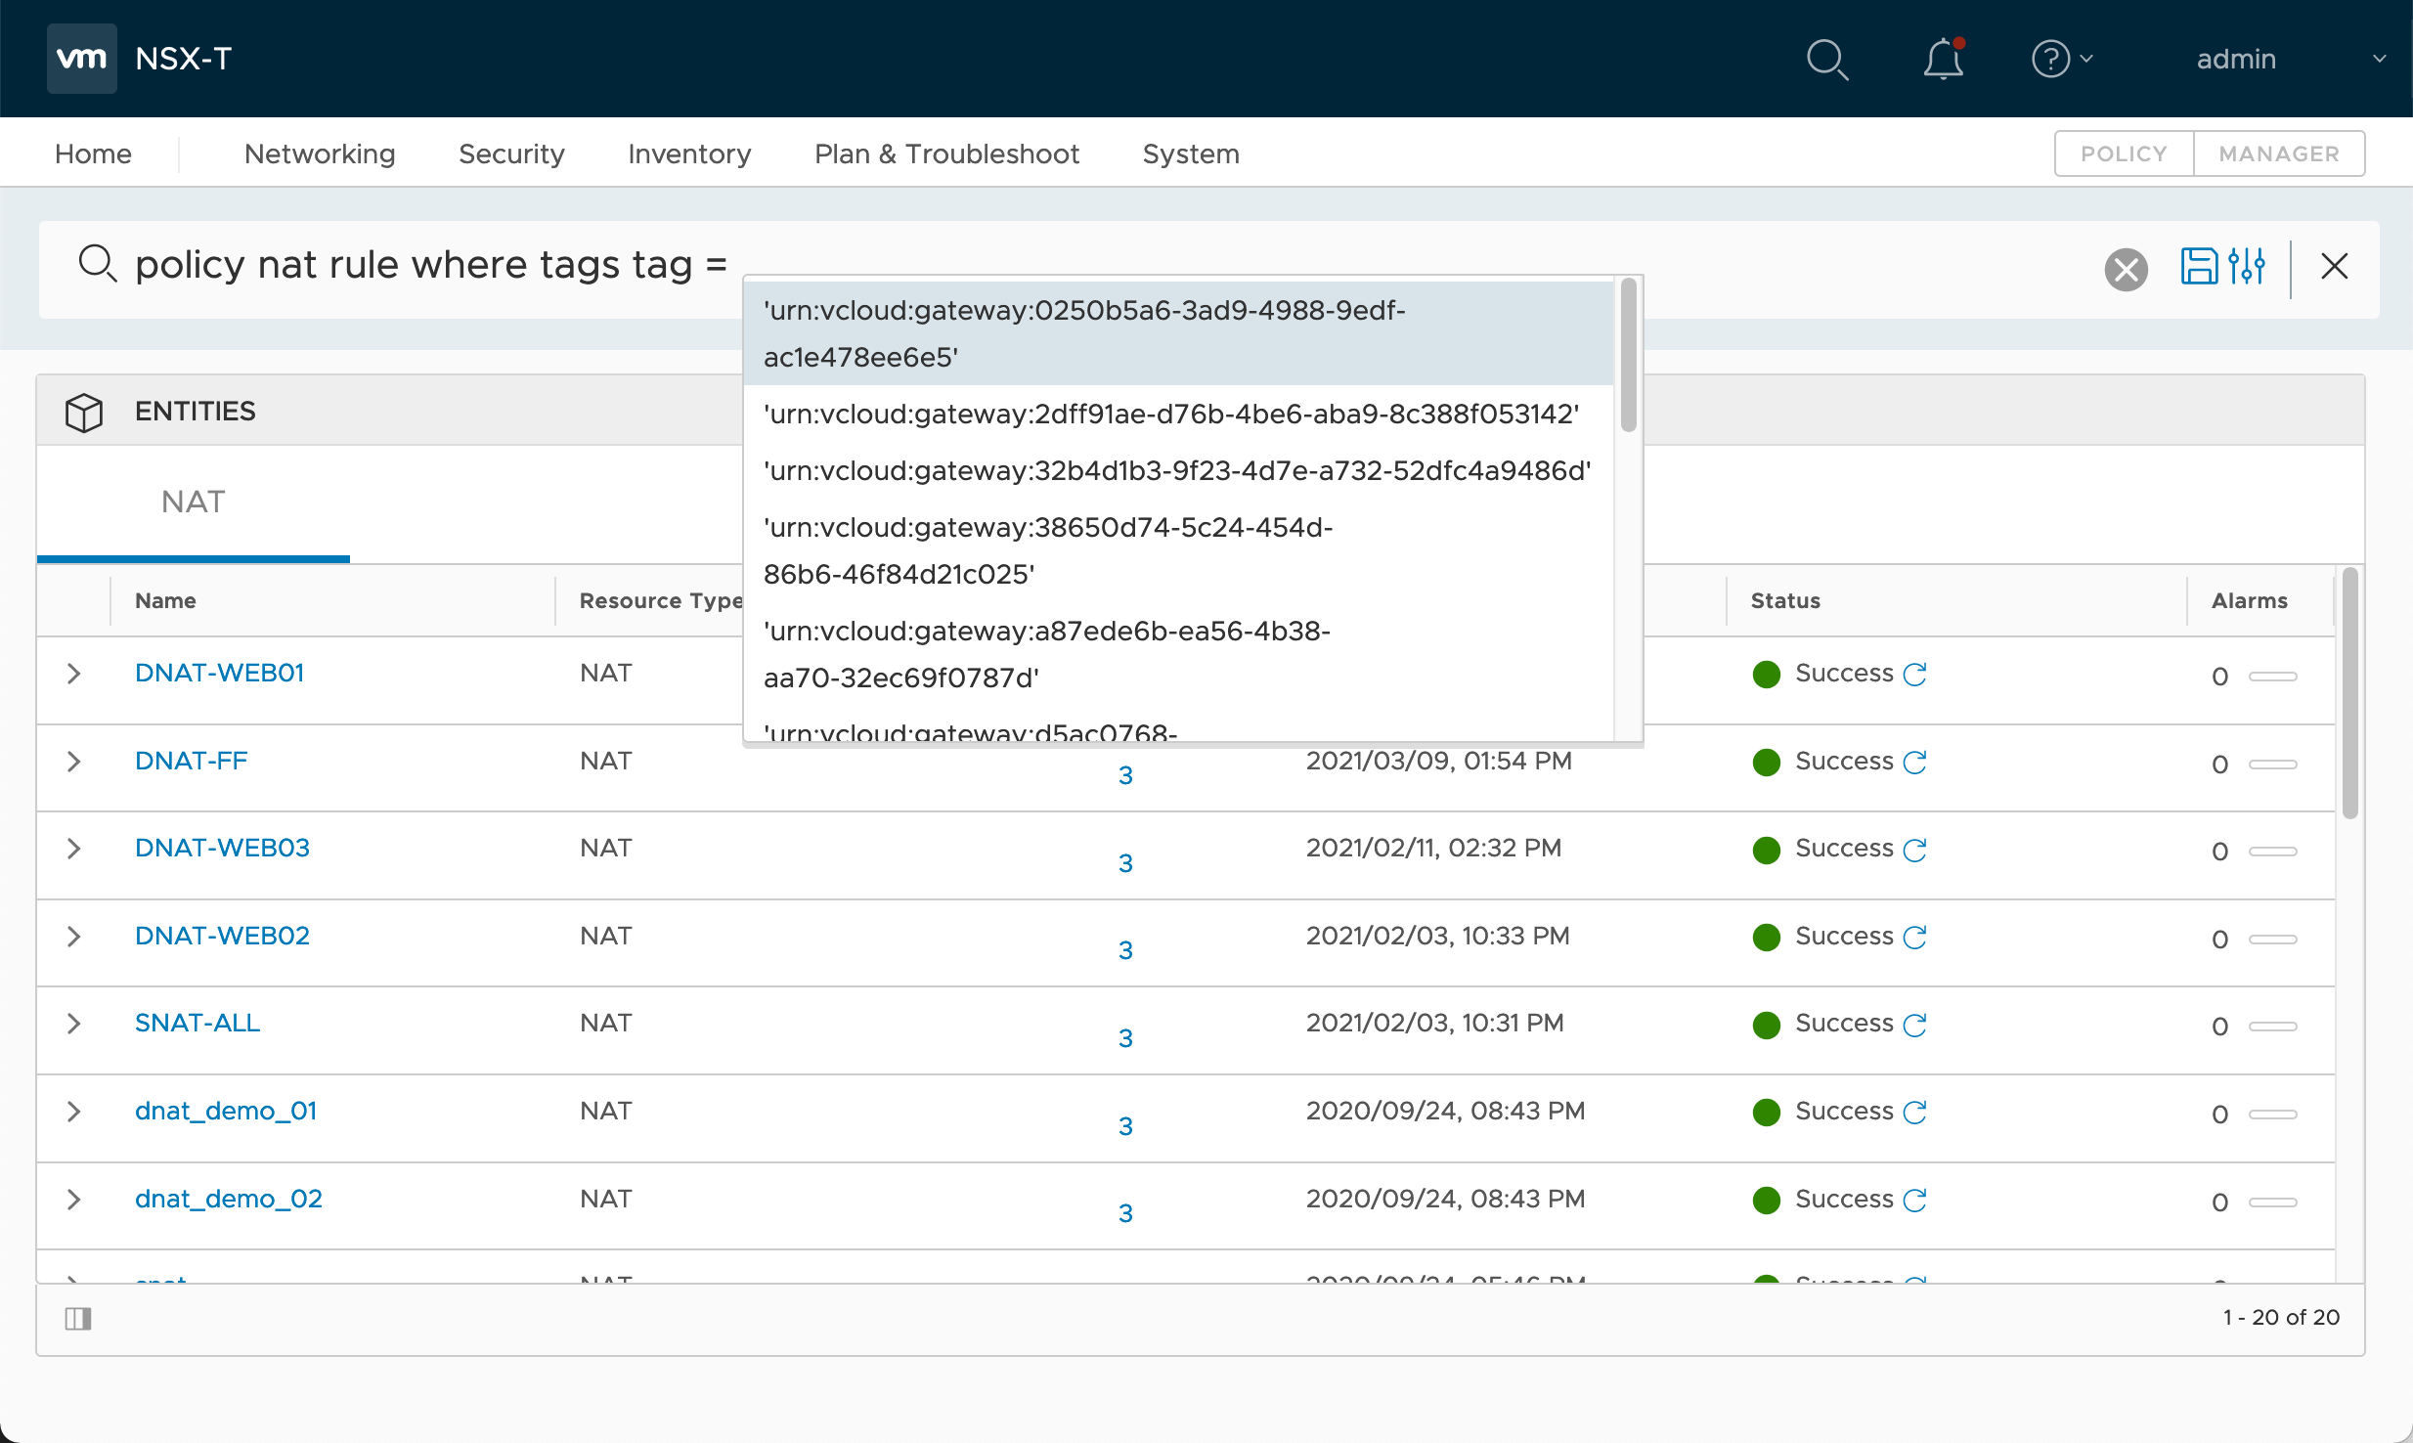Click the search bar magnifier icon
This screenshot has height=1443, width=2413.
(98, 264)
